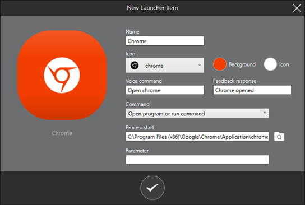Pick the orange Background color swatch
The height and width of the screenshot is (205, 305).
point(220,64)
